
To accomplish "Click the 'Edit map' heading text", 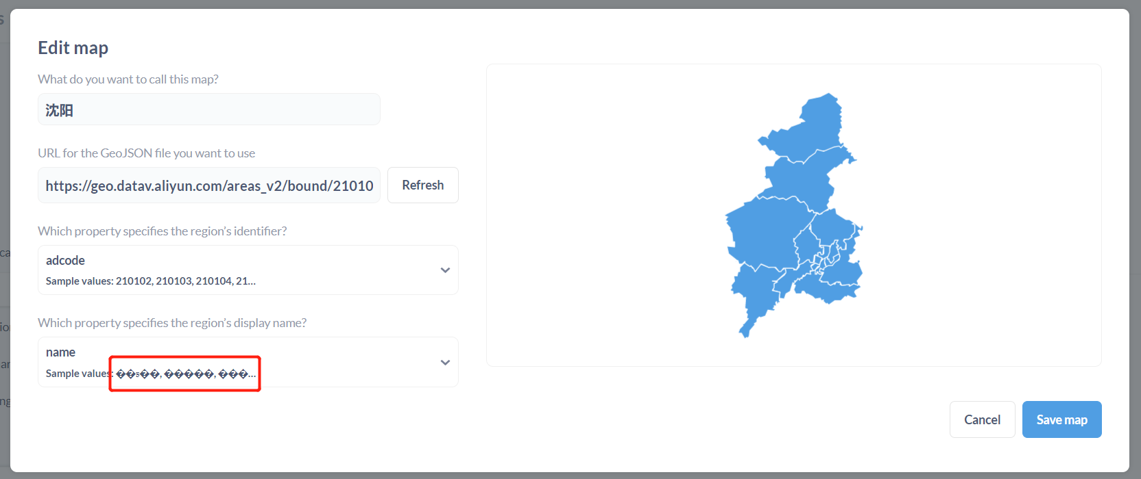I will pyautogui.click(x=73, y=48).
